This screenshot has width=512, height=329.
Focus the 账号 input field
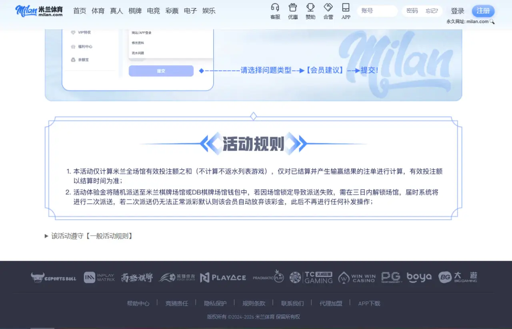pyautogui.click(x=377, y=11)
